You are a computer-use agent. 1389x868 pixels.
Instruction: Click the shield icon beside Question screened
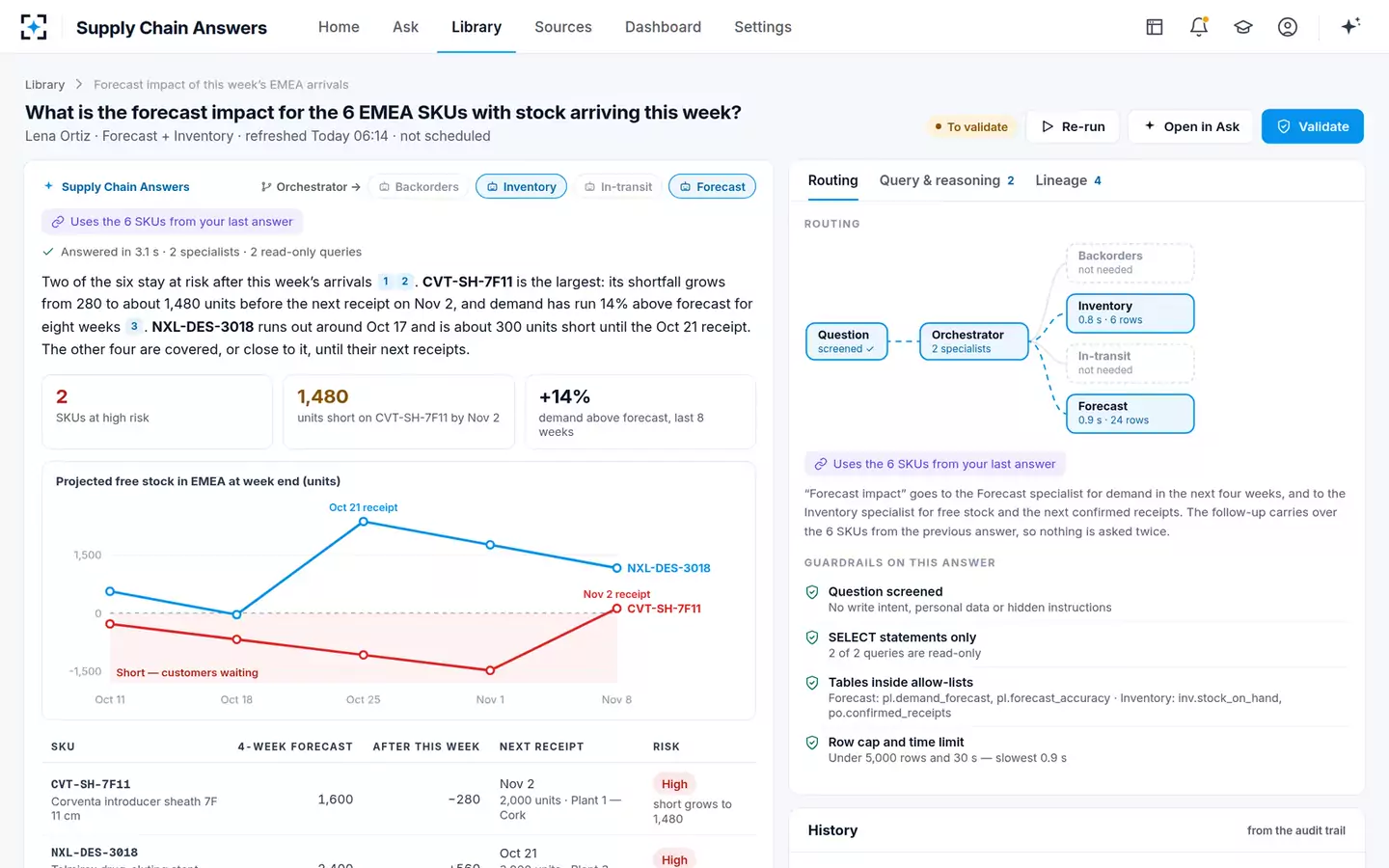[812, 592]
